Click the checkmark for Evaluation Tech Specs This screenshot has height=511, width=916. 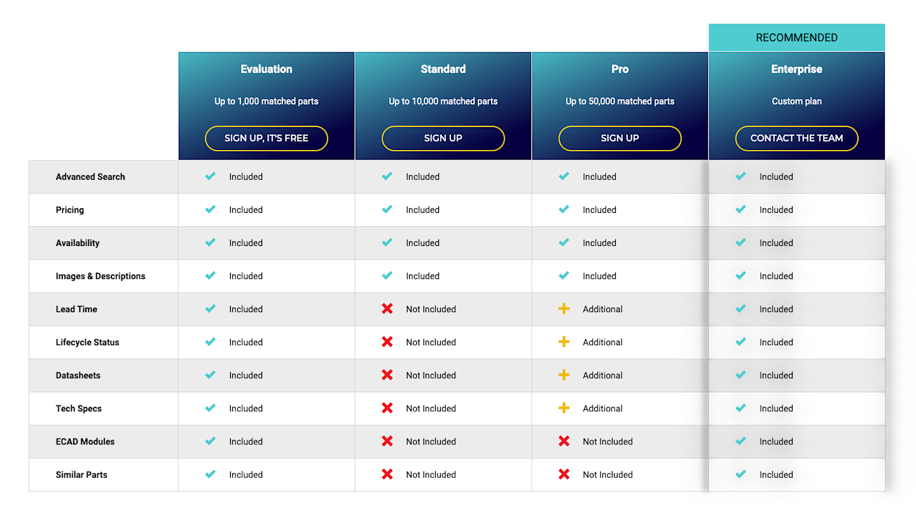tap(210, 408)
